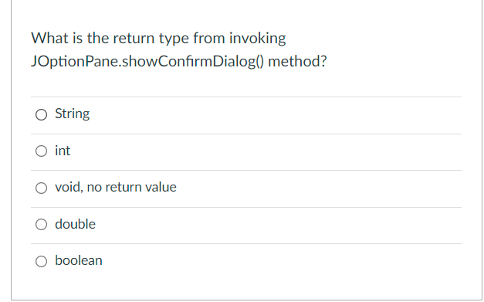Choose the circle beside double
The height and width of the screenshot is (302, 484).
[x=41, y=224]
